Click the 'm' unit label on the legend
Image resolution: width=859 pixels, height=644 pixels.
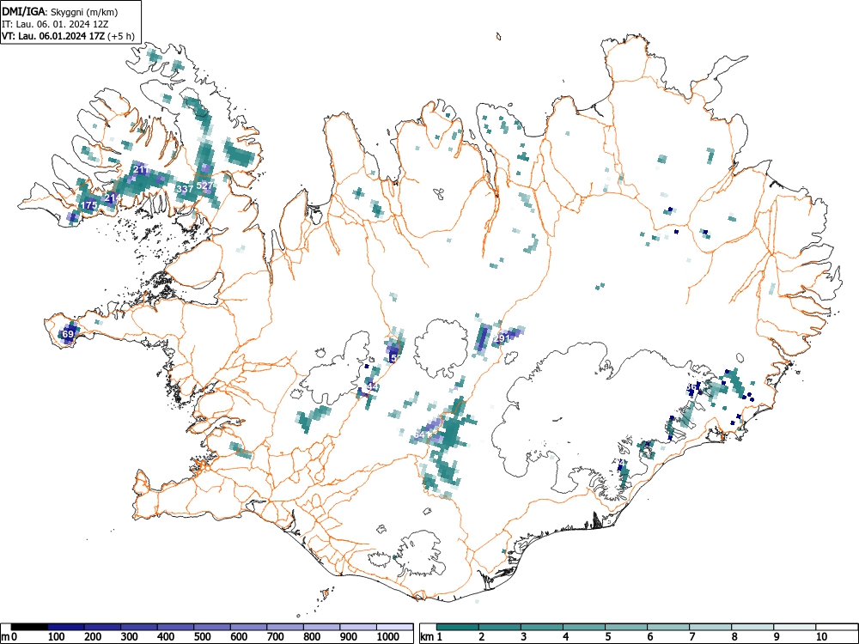pyautogui.click(x=5, y=637)
